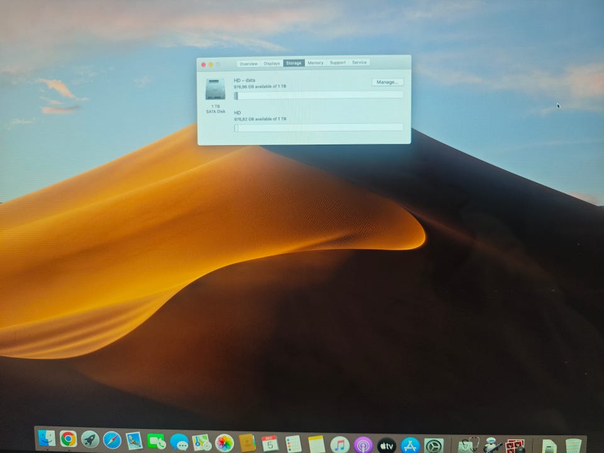Open Apple TV app in dock

coord(387,445)
